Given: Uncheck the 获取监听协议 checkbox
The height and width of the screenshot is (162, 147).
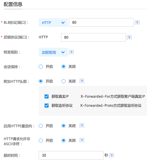Looking at the screenshot, I should tap(46, 105).
